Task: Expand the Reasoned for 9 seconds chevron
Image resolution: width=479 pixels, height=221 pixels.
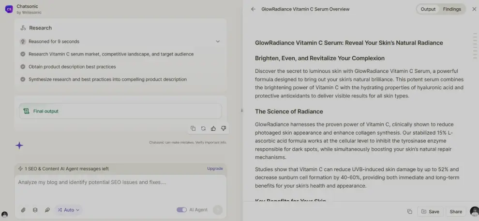Action: pyautogui.click(x=218, y=41)
